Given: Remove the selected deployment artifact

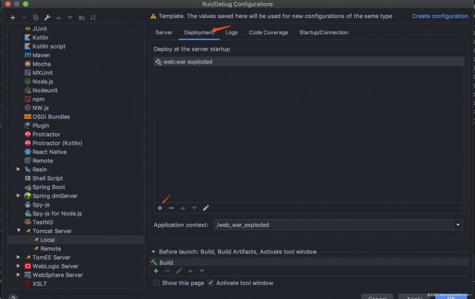Looking at the screenshot, I should [x=171, y=208].
